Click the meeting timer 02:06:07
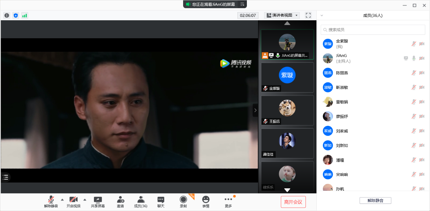This screenshot has width=430, height=211. 248,15
